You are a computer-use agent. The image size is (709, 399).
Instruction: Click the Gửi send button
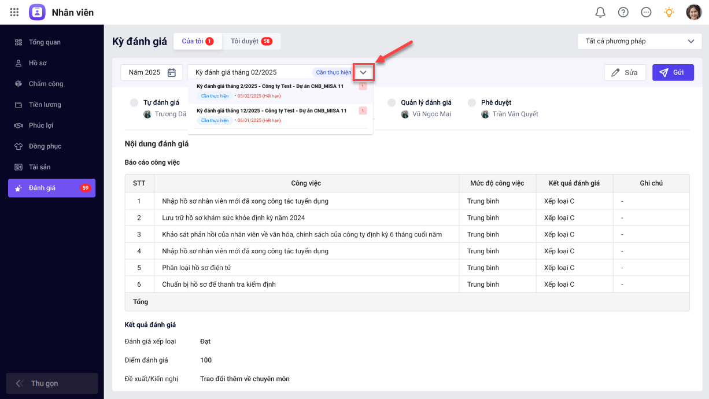pyautogui.click(x=673, y=72)
